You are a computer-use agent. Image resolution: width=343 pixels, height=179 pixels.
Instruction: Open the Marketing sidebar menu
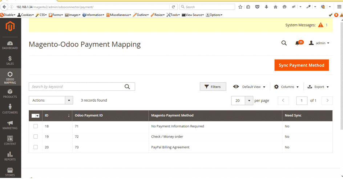[10, 125]
